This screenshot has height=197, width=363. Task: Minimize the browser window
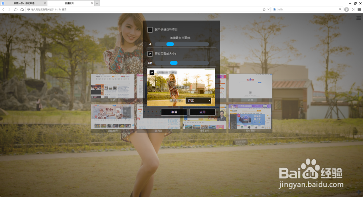click(350, 3)
